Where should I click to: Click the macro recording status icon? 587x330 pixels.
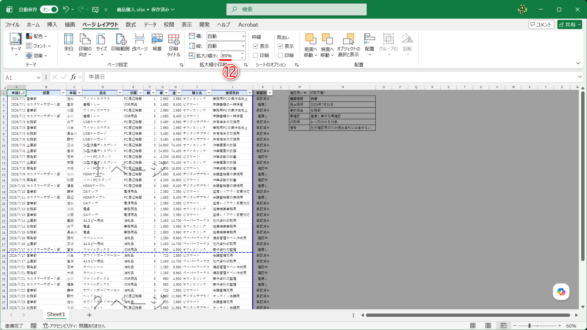point(34,326)
